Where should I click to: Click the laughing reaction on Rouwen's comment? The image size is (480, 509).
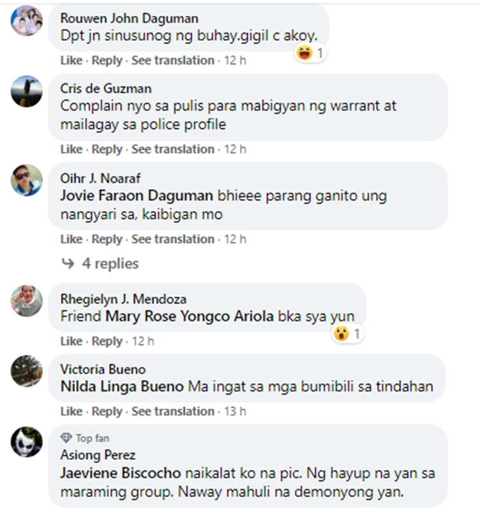click(x=305, y=53)
